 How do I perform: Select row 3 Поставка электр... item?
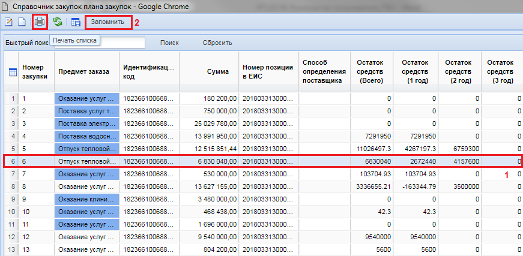pos(86,123)
